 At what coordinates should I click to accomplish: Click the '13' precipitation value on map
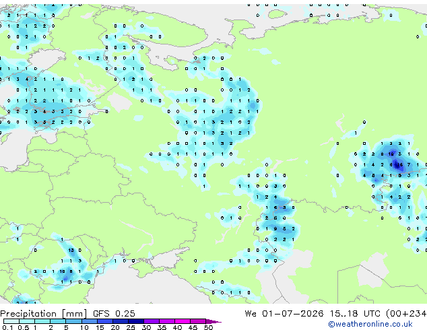[71, 251]
